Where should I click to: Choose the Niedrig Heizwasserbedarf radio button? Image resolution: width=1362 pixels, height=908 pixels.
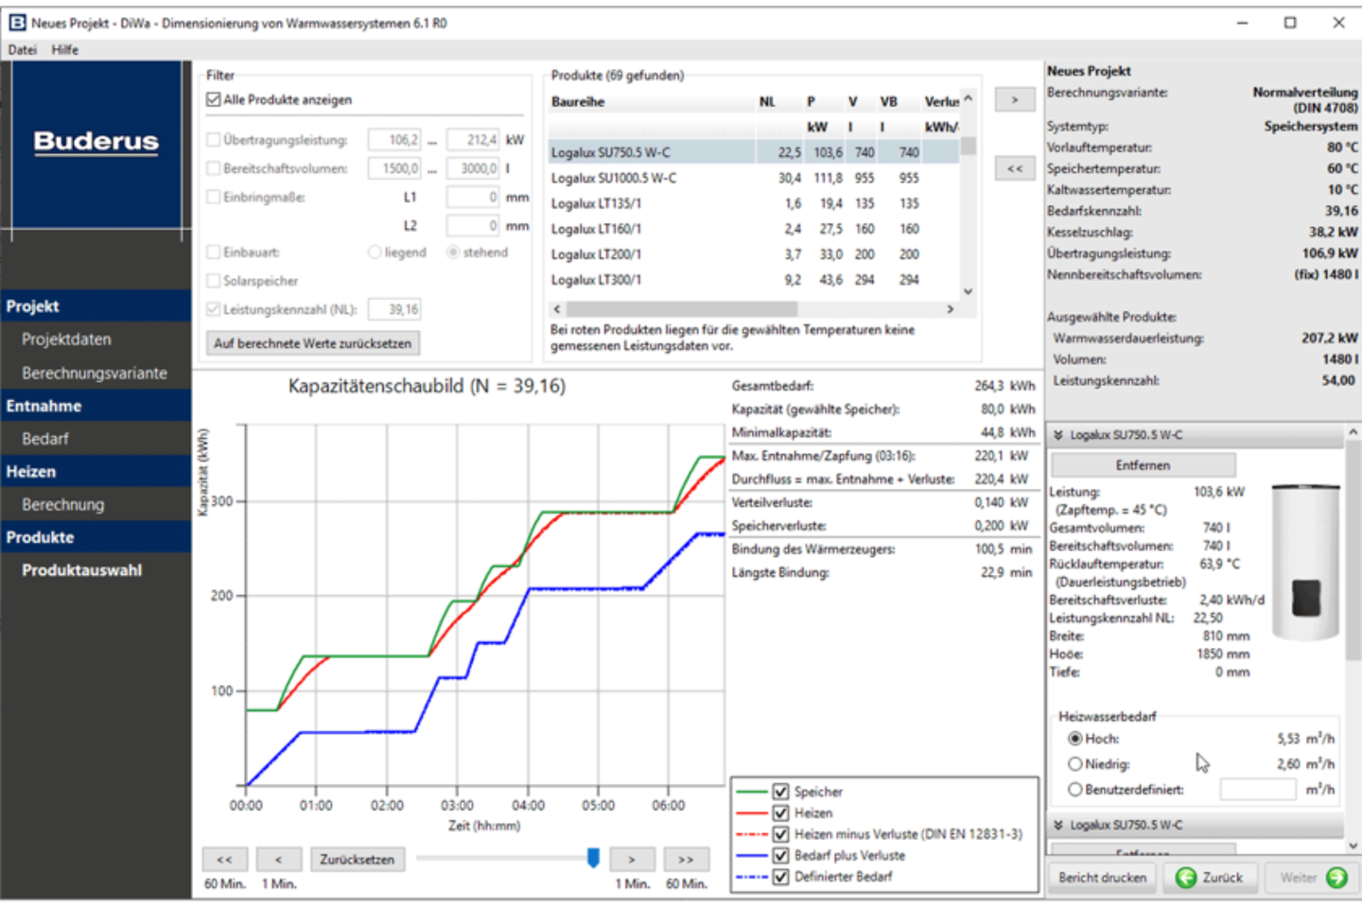pos(1075,764)
